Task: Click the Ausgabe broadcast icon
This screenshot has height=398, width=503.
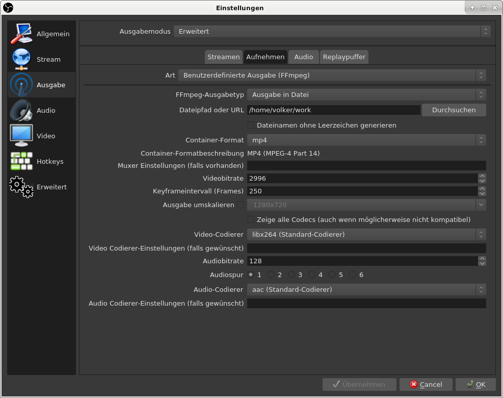Action: tap(21, 85)
